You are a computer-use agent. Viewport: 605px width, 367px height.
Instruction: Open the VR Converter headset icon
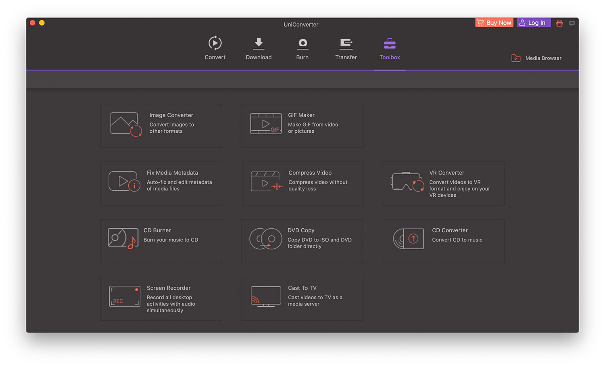coord(407,182)
